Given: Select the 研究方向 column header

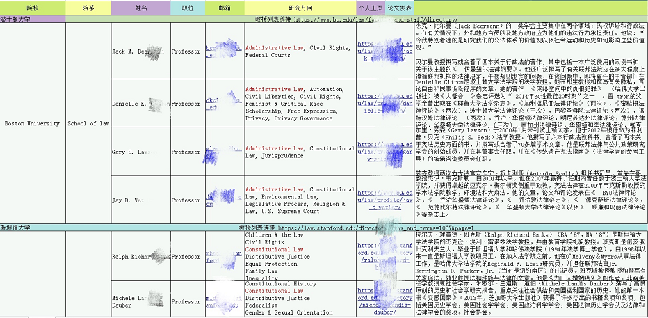Looking at the screenshot, I should coord(300,8).
